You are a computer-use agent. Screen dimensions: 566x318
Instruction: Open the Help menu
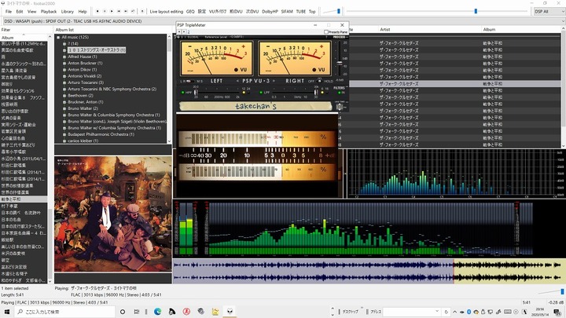coord(83,12)
